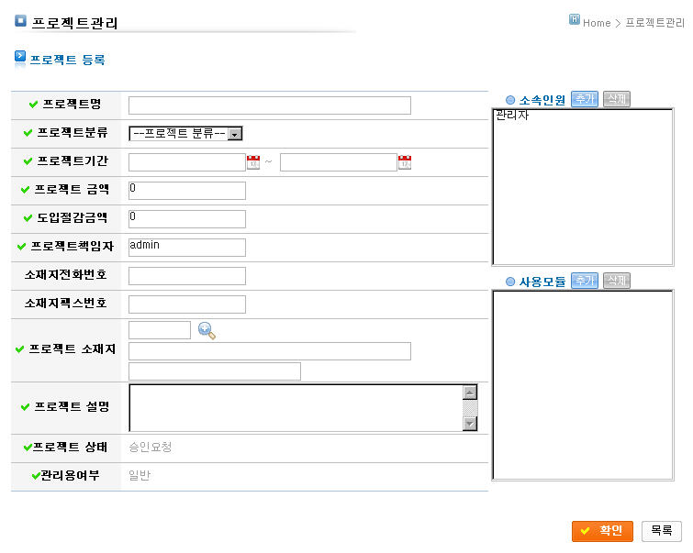Open the project end date calendar icon
693x553 pixels.
(x=404, y=162)
